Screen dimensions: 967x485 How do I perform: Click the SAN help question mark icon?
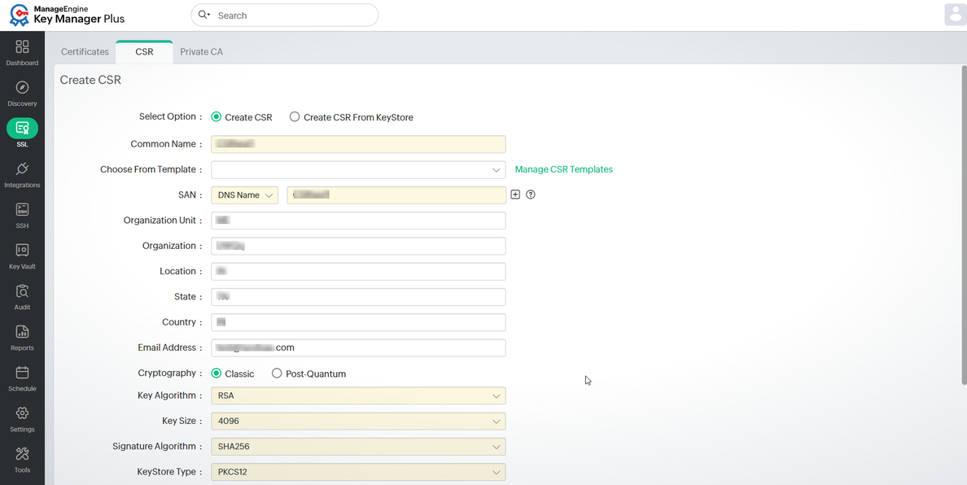point(531,194)
